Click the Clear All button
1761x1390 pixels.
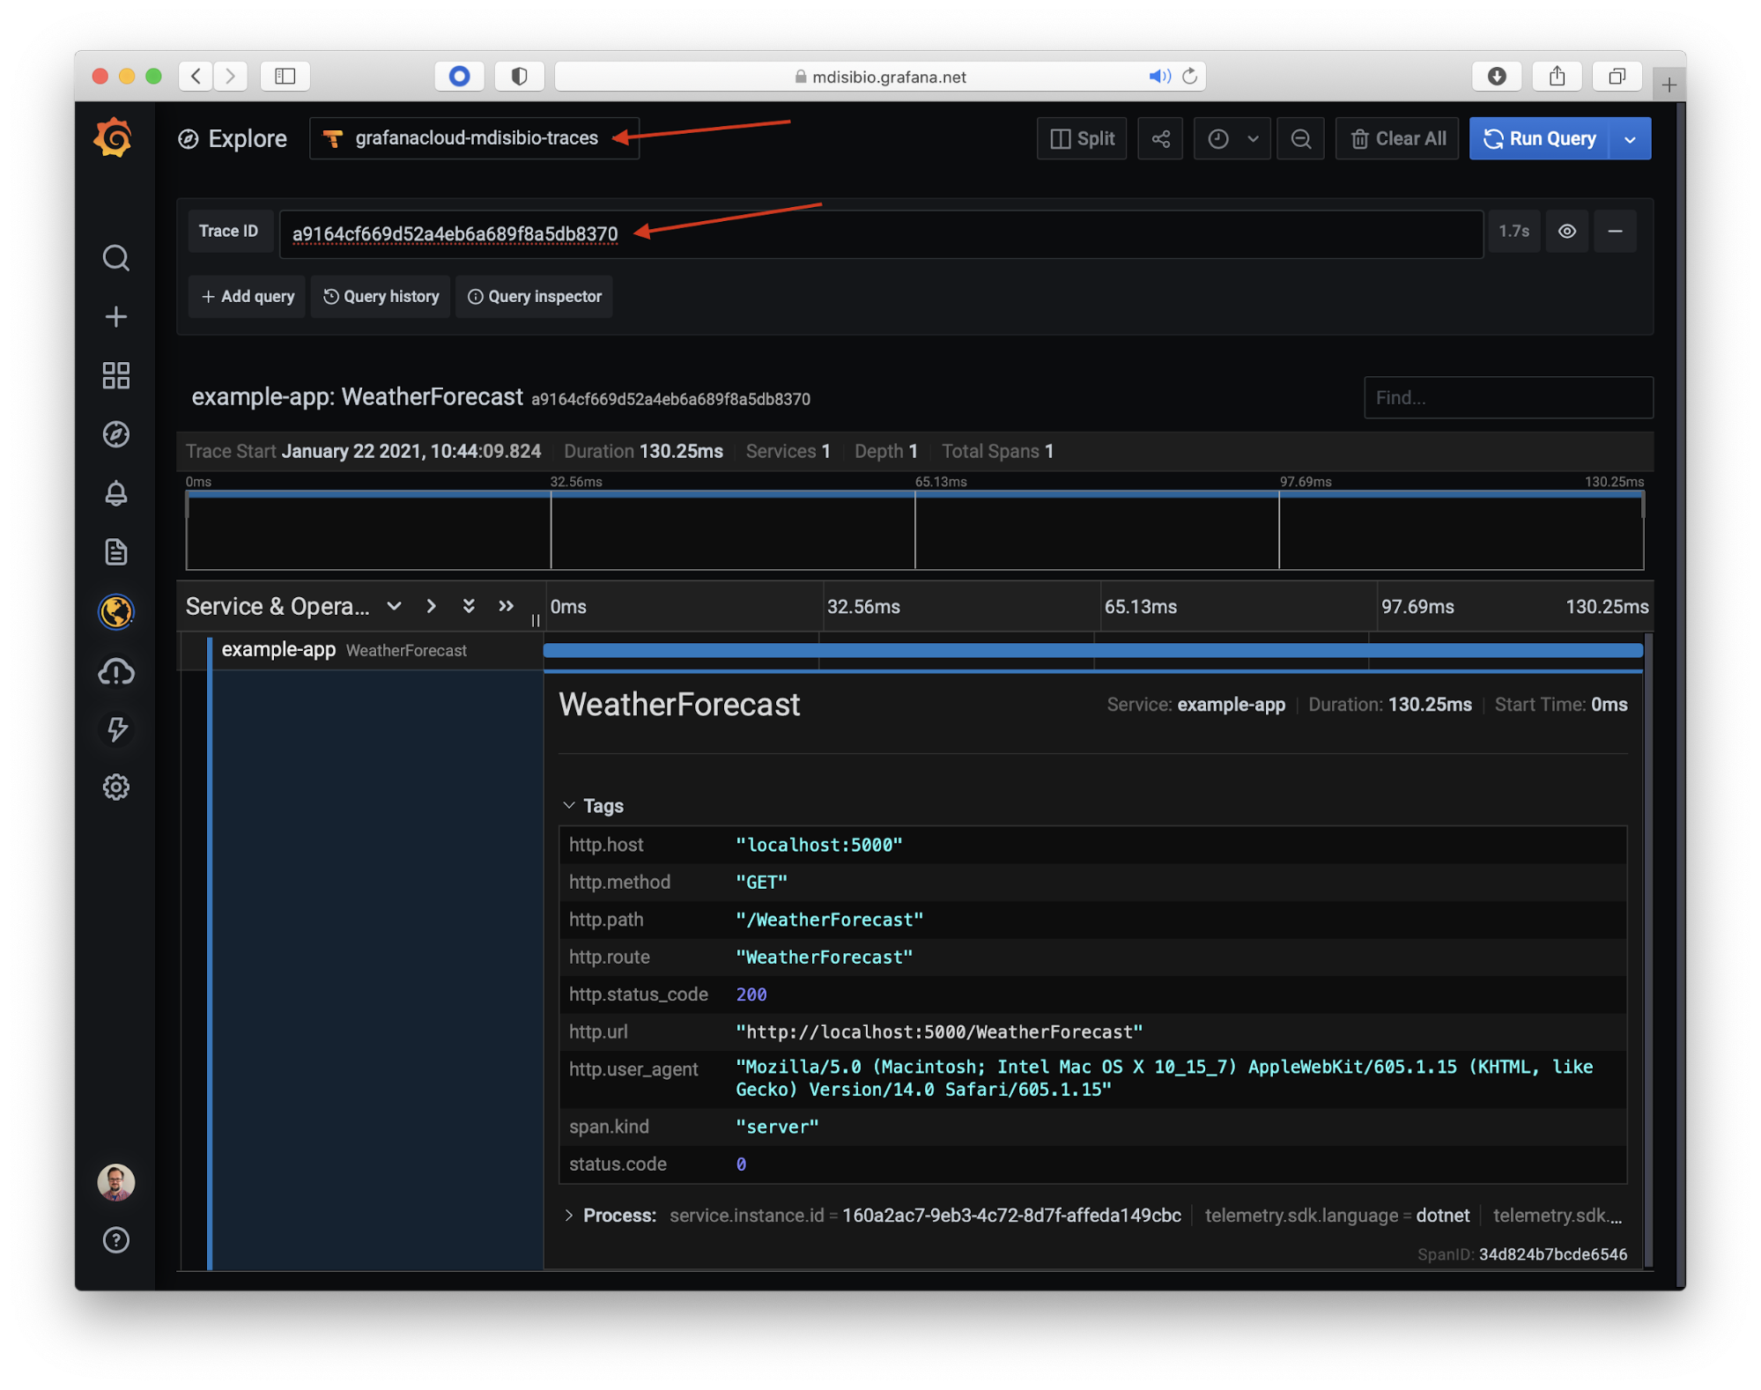tap(1397, 138)
